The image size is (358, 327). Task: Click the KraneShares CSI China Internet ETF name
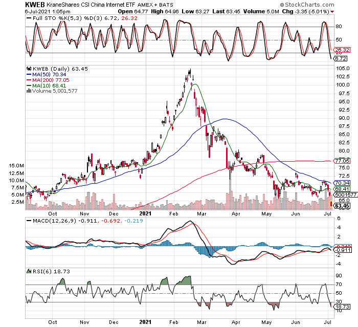[x=91, y=5]
